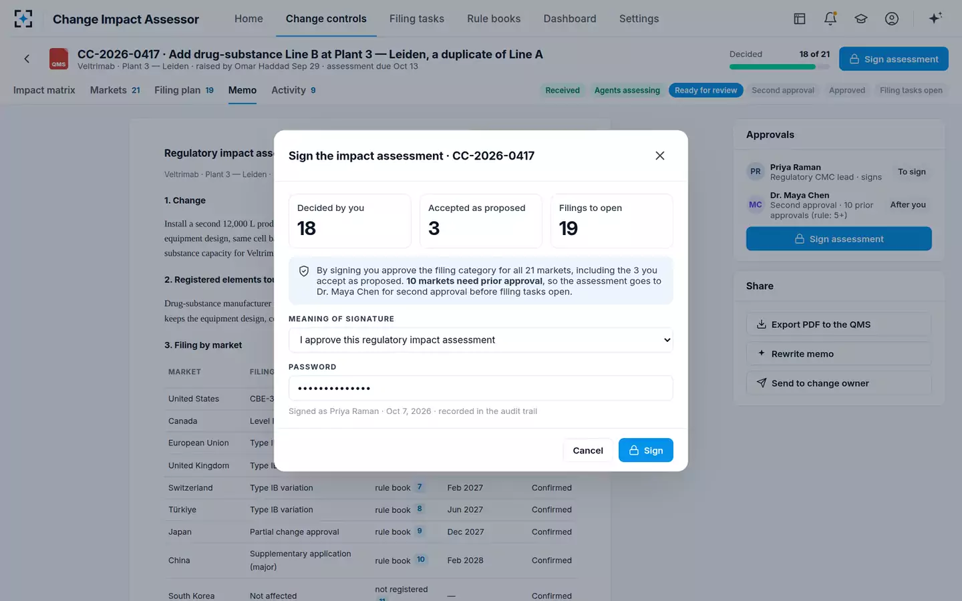
Task: Click the Accepted as proposed card
Action: click(x=481, y=221)
